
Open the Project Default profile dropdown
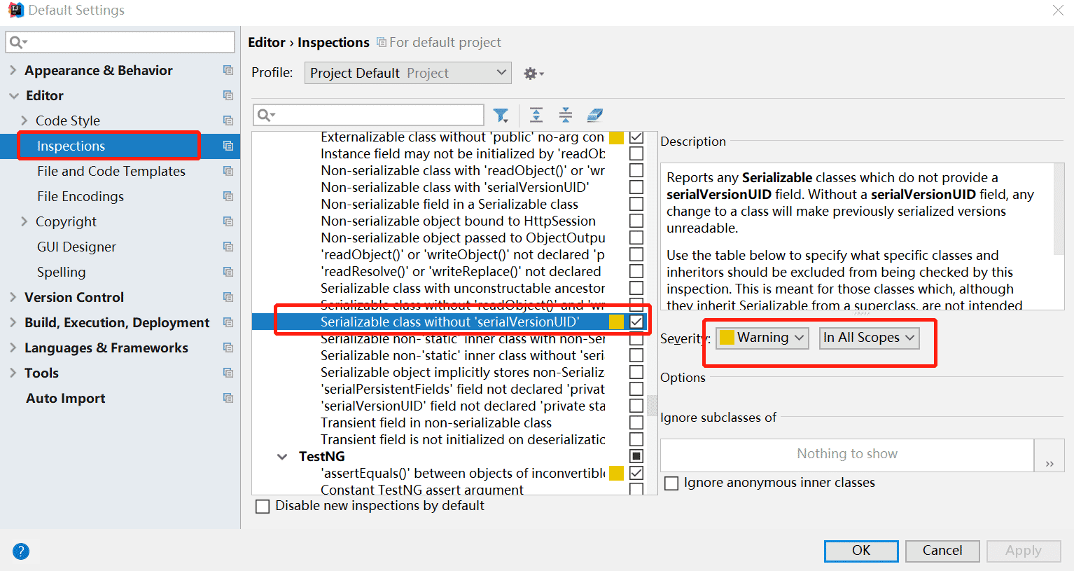(407, 73)
